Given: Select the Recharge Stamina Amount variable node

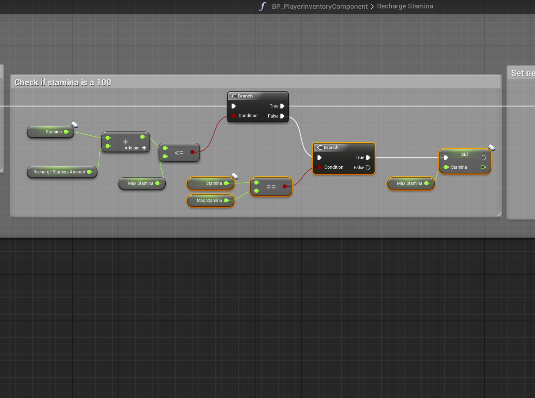Looking at the screenshot, I should 59,172.
